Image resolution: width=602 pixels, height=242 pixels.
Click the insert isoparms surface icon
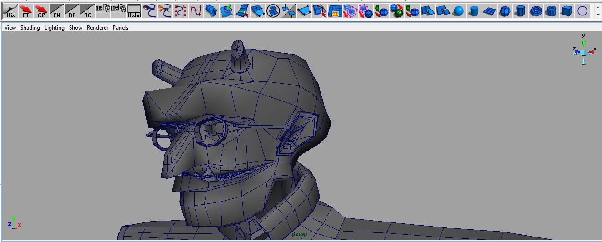coord(242,10)
